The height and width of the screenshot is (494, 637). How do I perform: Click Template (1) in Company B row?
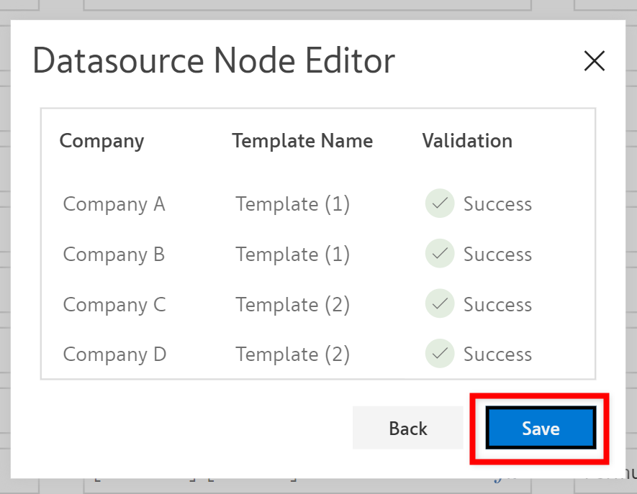pos(292,255)
